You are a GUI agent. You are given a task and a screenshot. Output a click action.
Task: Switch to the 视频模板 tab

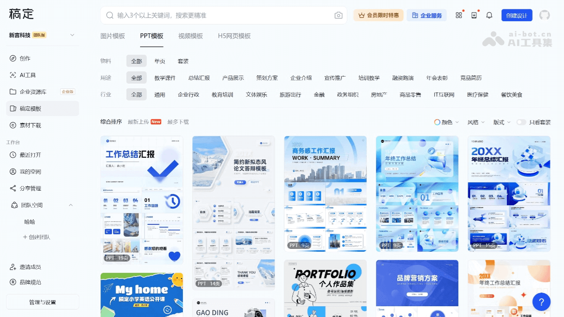coord(191,35)
